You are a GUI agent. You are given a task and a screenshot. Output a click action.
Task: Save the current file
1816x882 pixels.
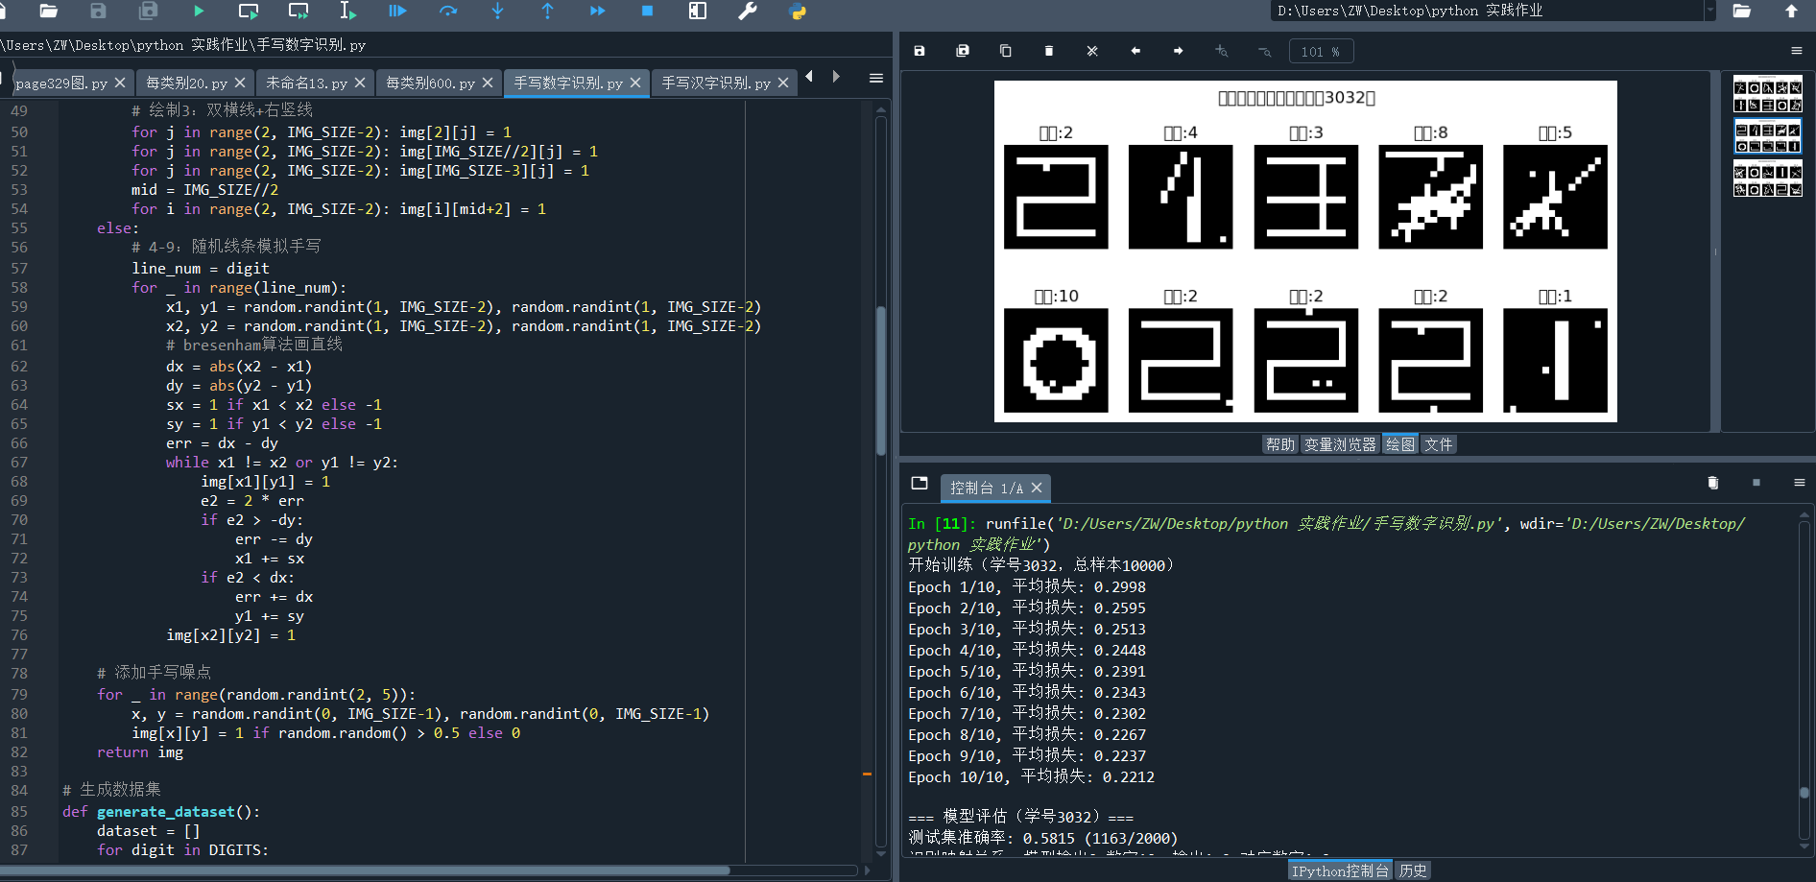(98, 11)
